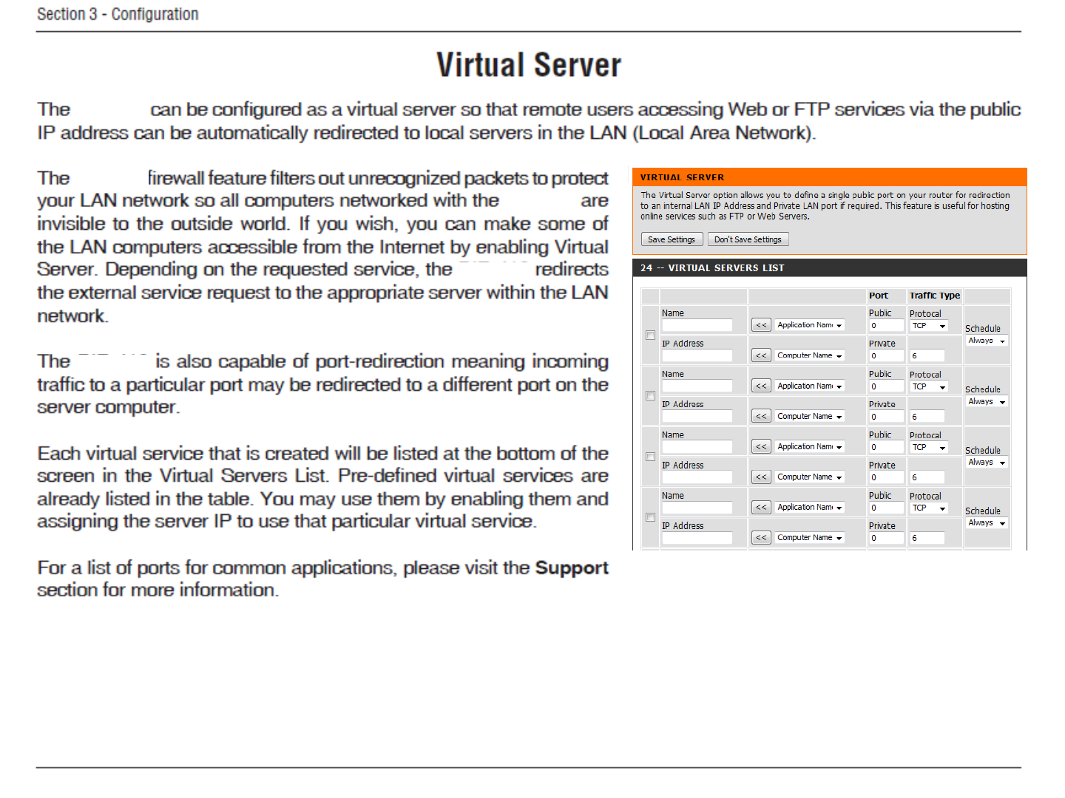Screen dimensions: 1065x798
Task: Focus the IP Address field of the first entry
Action: click(697, 355)
